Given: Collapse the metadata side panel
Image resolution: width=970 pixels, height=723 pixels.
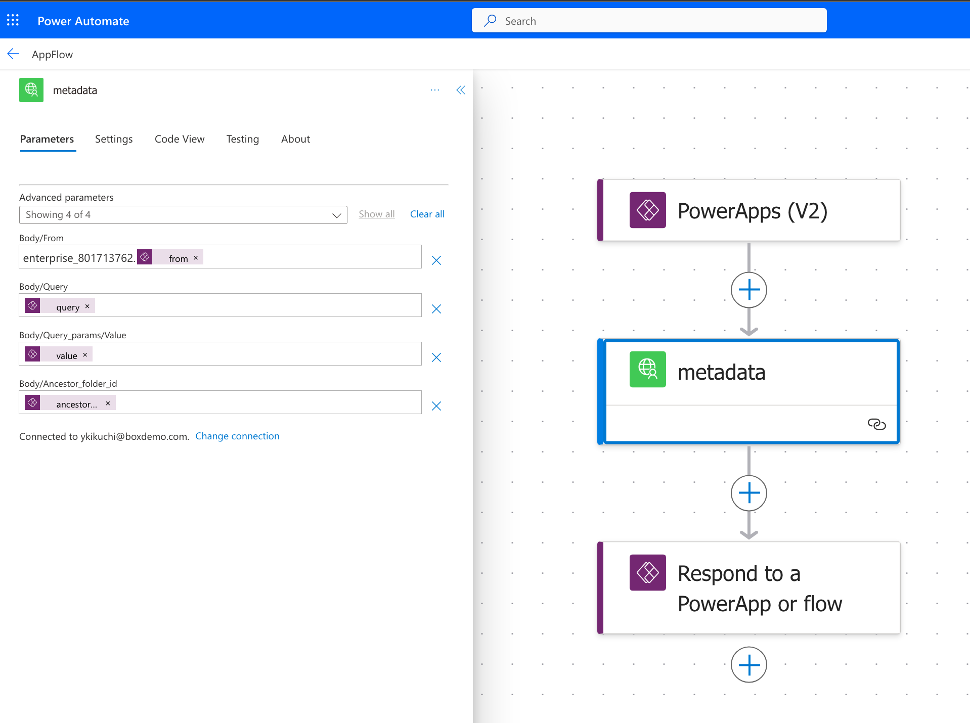Looking at the screenshot, I should coord(461,90).
